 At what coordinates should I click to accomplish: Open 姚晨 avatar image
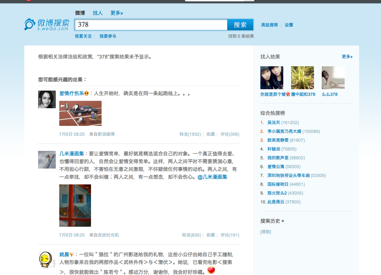(47, 260)
